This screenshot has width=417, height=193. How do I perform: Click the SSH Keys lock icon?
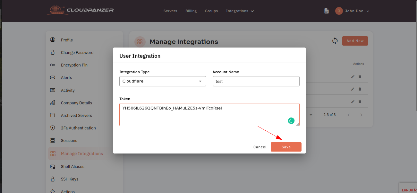tap(53, 179)
